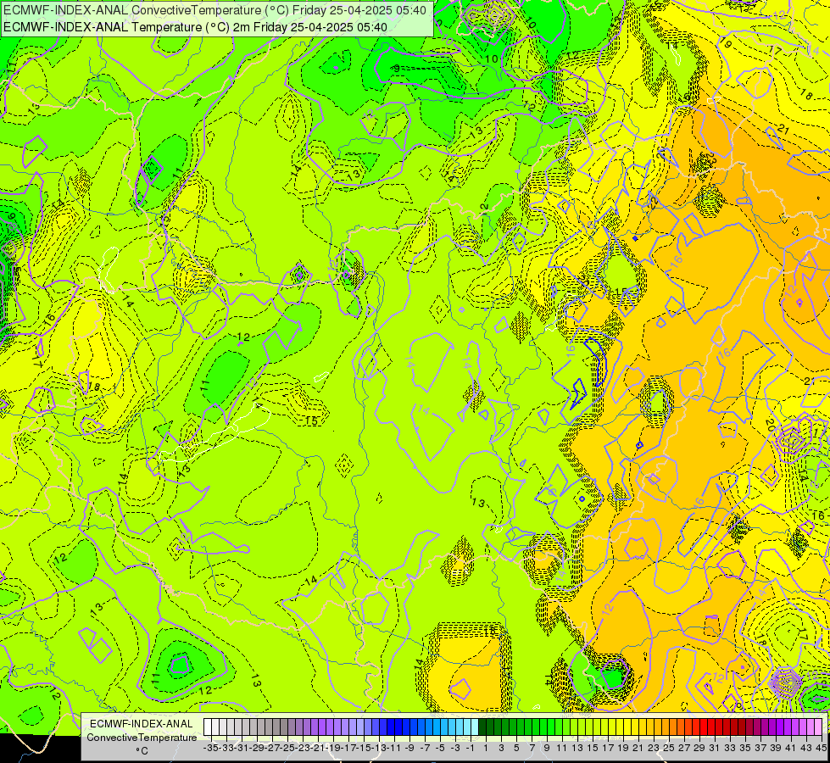Pick the blue legend swatch above -11
The height and width of the screenshot is (763, 830).
click(x=391, y=727)
